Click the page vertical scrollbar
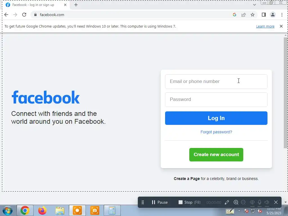 click(285, 93)
